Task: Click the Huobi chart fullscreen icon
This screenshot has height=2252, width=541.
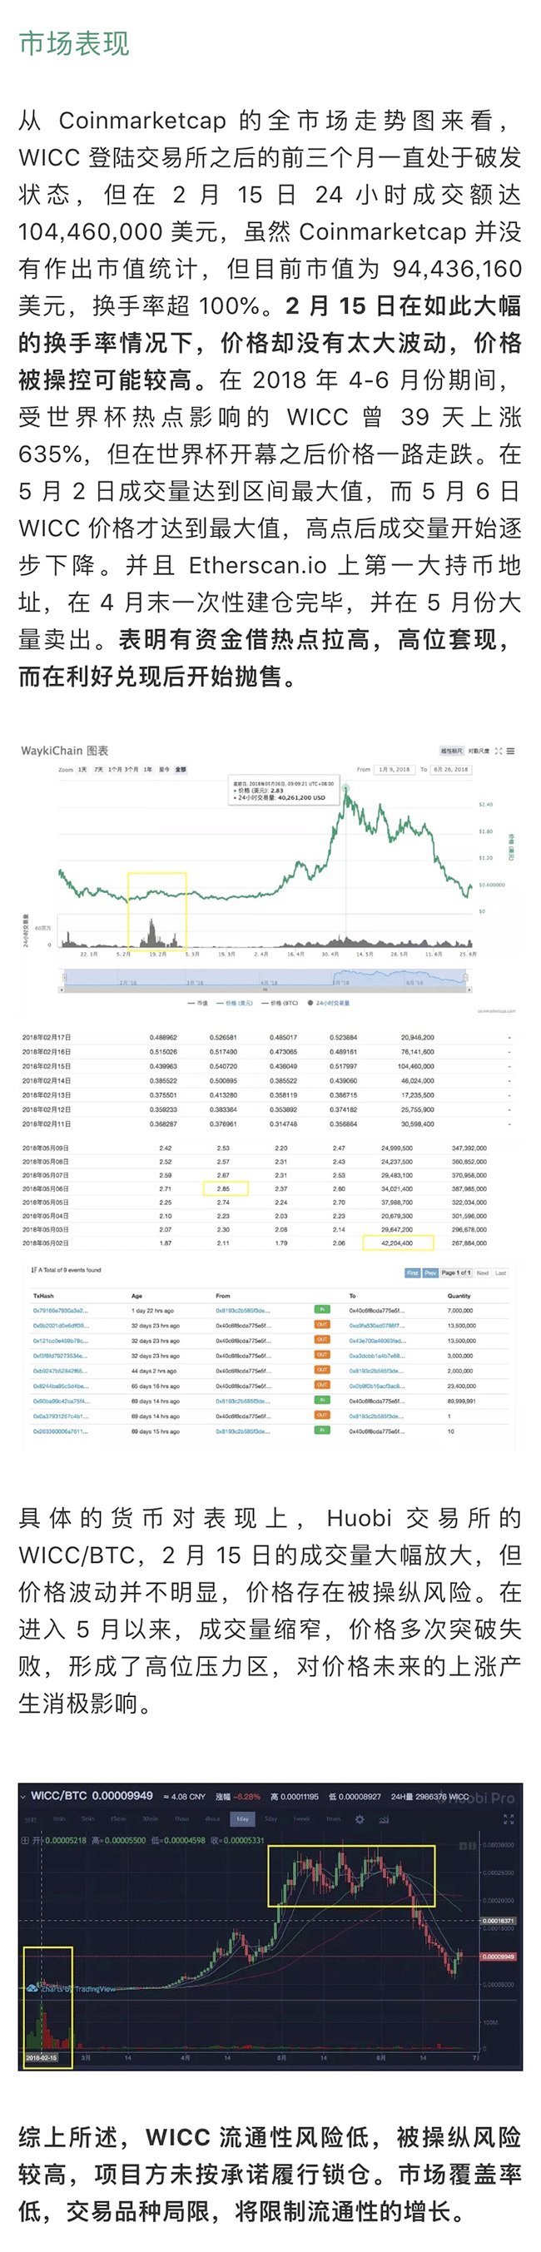Action: [509, 1819]
